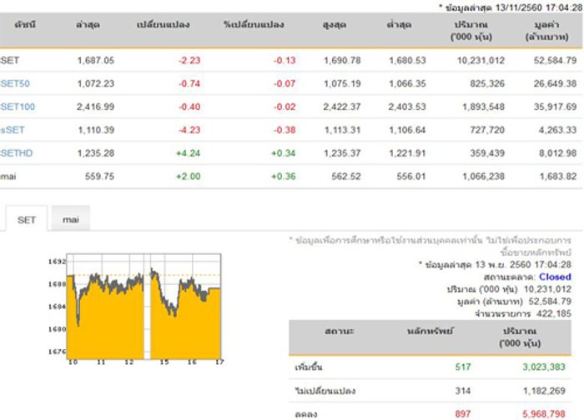Select the SET chart tab
Image resolution: width=584 pixels, height=420 pixels.
click(27, 219)
